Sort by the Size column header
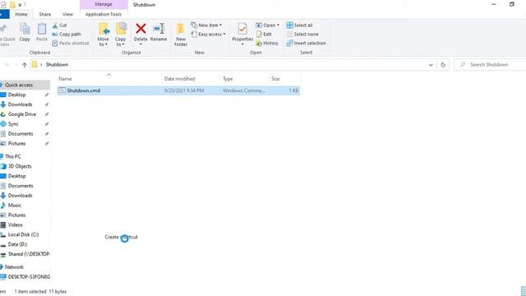The height and width of the screenshot is (296, 526). pyautogui.click(x=284, y=79)
